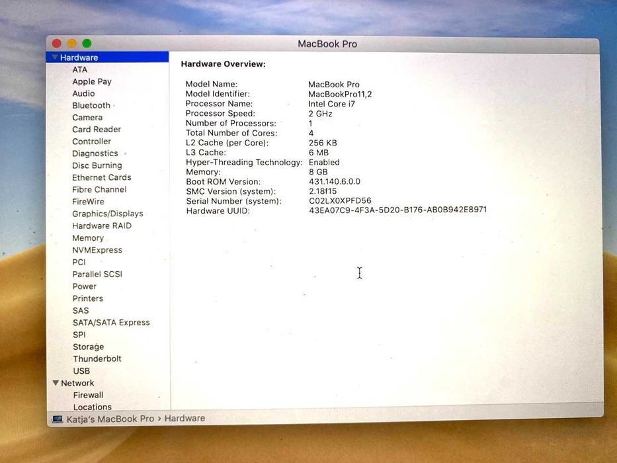Click the laptop icon in the path bar
This screenshot has width=617, height=463.
pyautogui.click(x=58, y=419)
